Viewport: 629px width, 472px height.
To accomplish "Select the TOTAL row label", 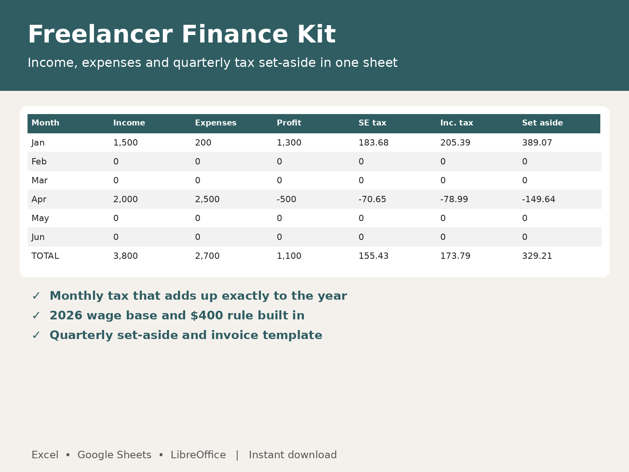I will [45, 256].
